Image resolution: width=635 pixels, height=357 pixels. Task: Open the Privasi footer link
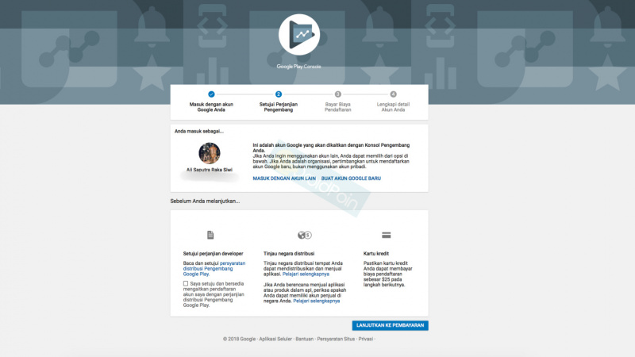pos(366,340)
